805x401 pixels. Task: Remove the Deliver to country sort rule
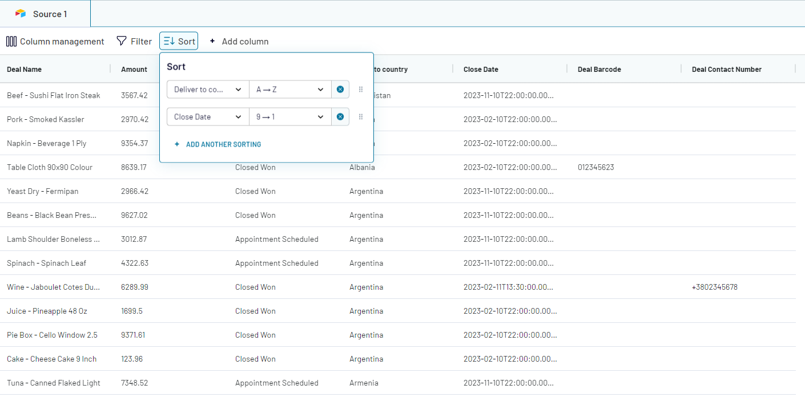(340, 90)
